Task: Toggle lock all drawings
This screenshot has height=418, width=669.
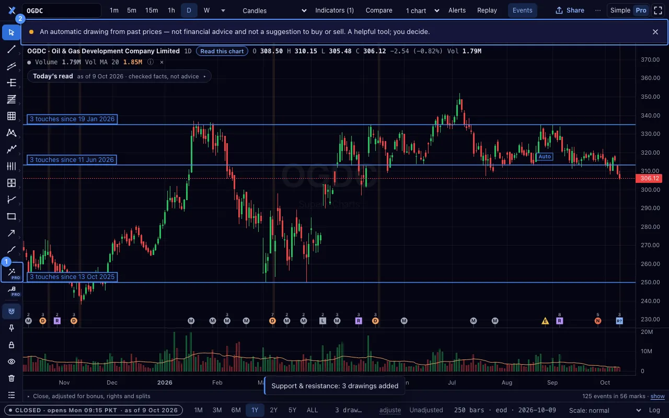Action: pos(11,345)
